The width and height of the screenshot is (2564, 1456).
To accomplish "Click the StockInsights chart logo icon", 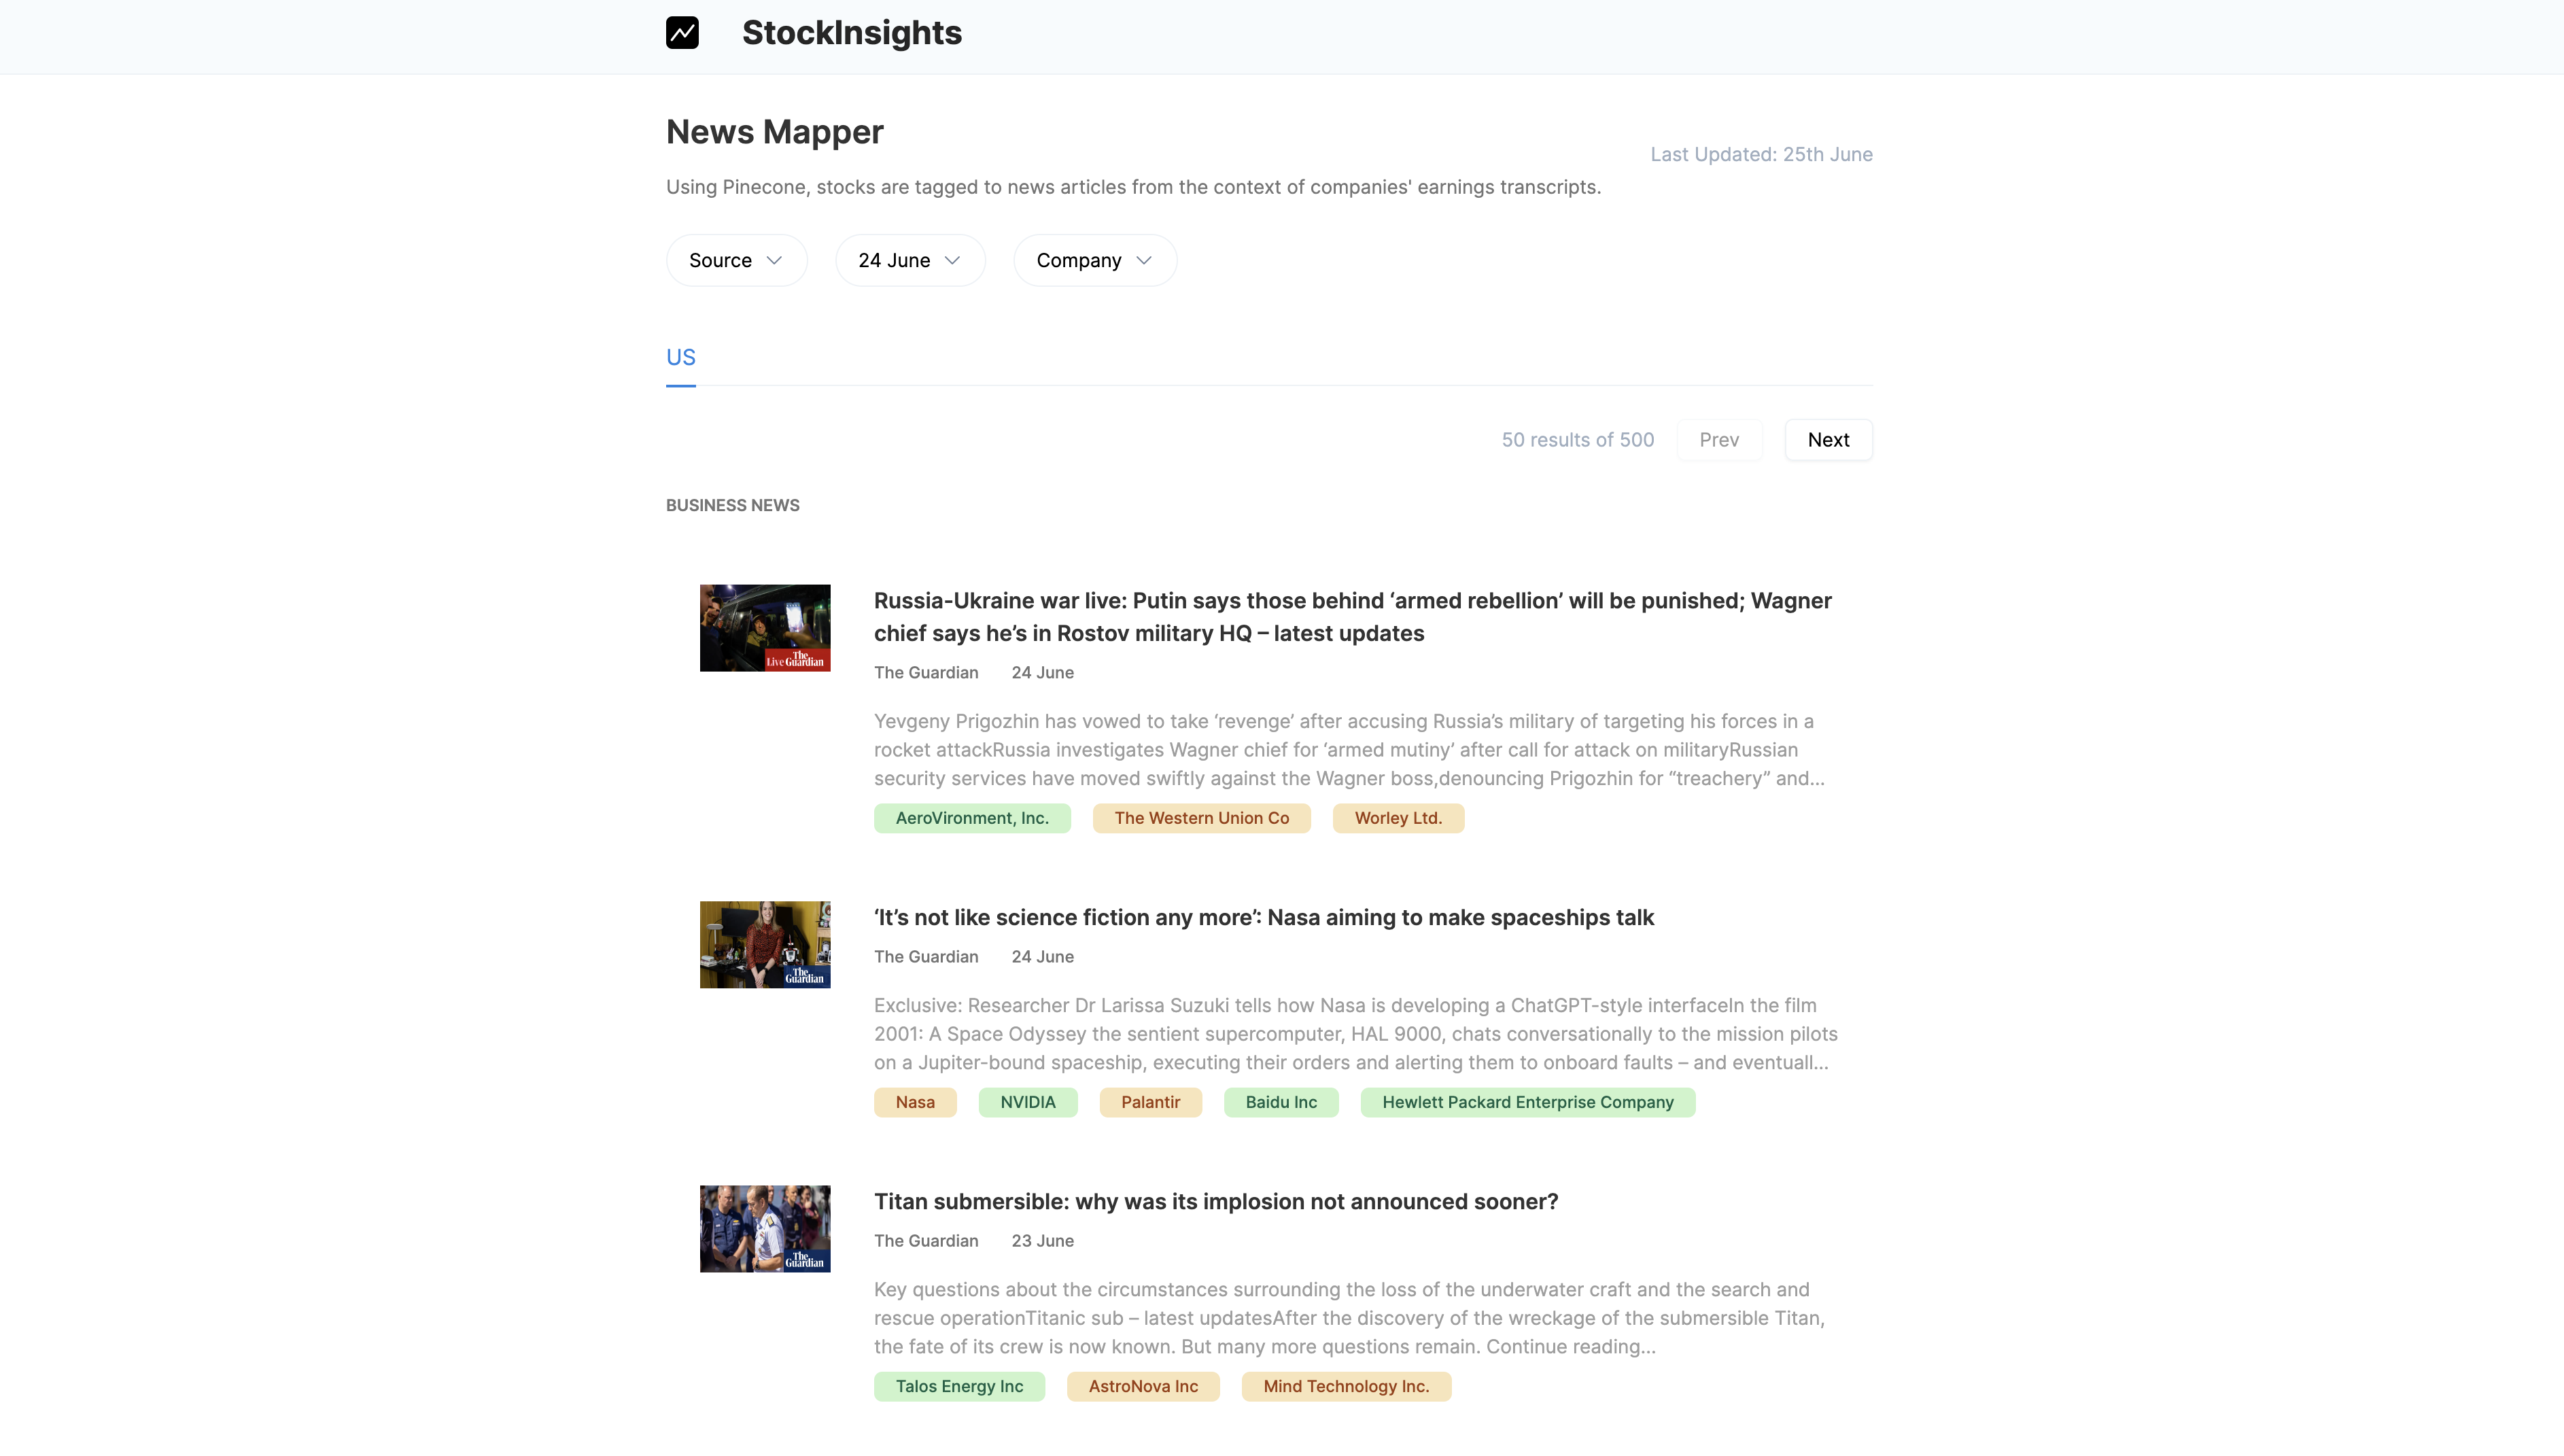I will coord(682,33).
